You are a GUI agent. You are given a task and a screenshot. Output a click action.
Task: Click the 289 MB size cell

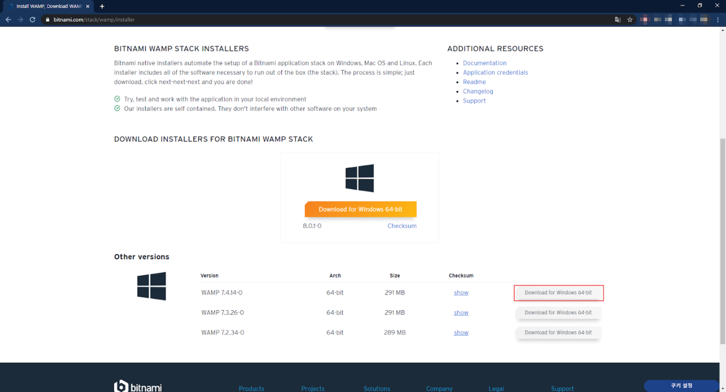tap(395, 333)
